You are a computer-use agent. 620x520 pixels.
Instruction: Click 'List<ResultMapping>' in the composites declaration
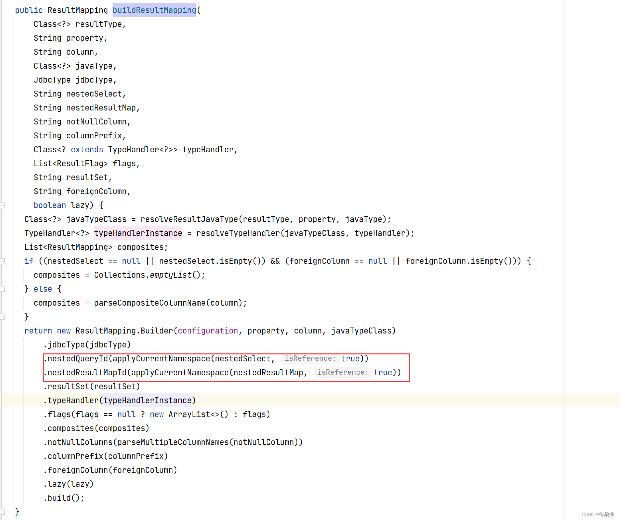click(x=68, y=247)
